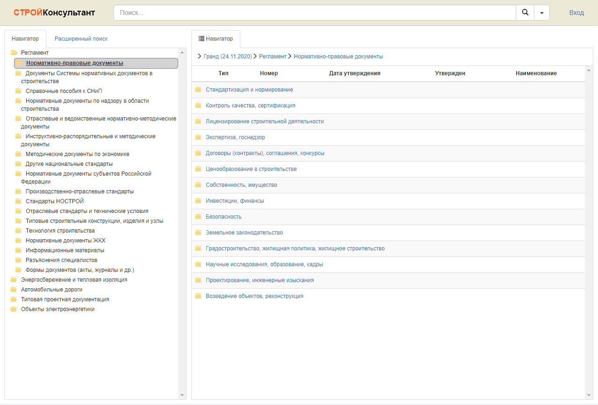Click folder icon of Нормативные документы ЖКХ
Viewport: 598px width, 405px height.
coord(18,241)
